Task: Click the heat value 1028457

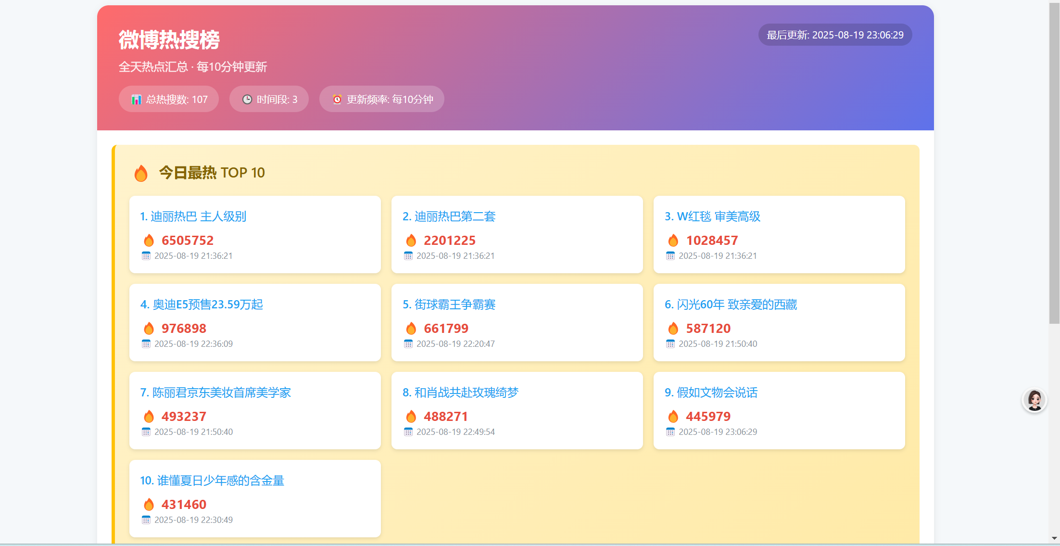Action: pos(712,241)
